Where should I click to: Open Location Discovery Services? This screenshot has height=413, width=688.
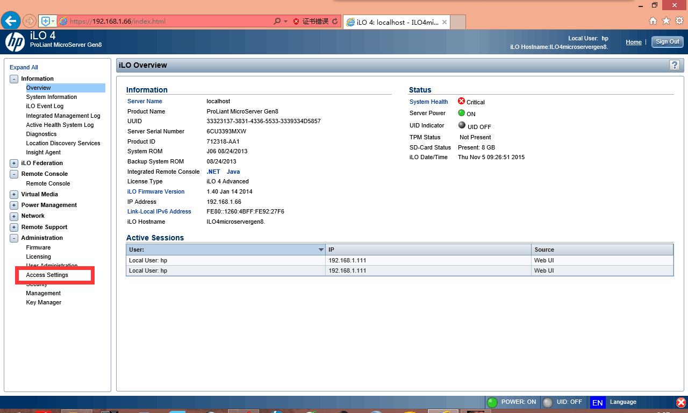[63, 143]
